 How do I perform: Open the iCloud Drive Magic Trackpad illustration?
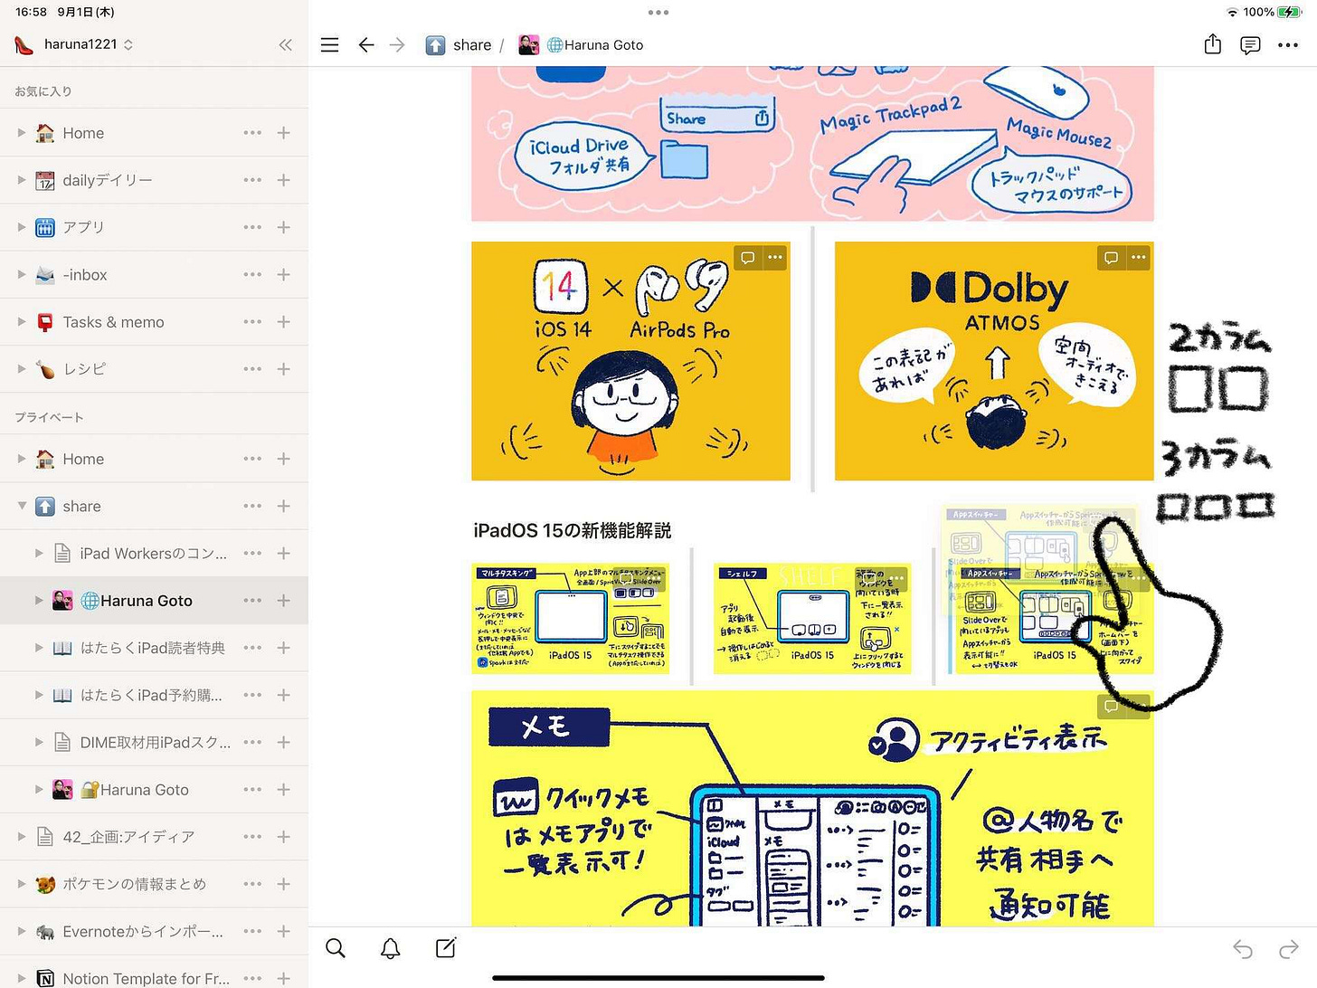pos(812,143)
